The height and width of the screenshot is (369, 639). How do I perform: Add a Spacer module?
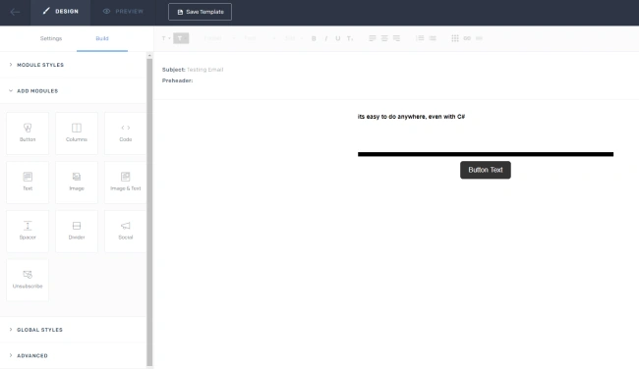[28, 231]
